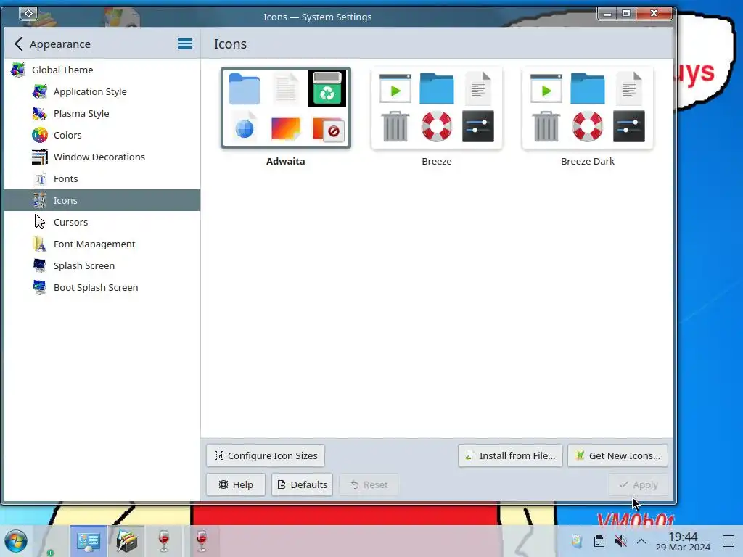Click the muted volume tray icon
743x557 pixels.
point(620,541)
